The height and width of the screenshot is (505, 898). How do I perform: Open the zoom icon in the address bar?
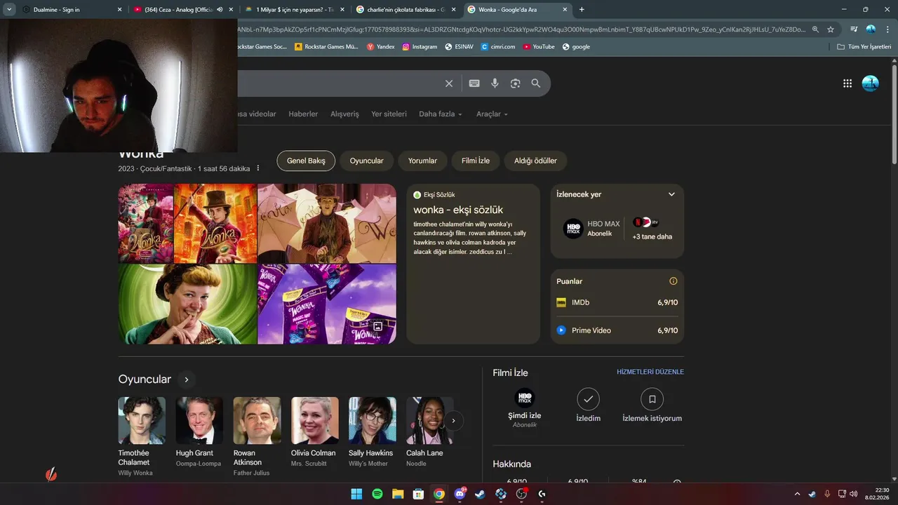click(815, 29)
